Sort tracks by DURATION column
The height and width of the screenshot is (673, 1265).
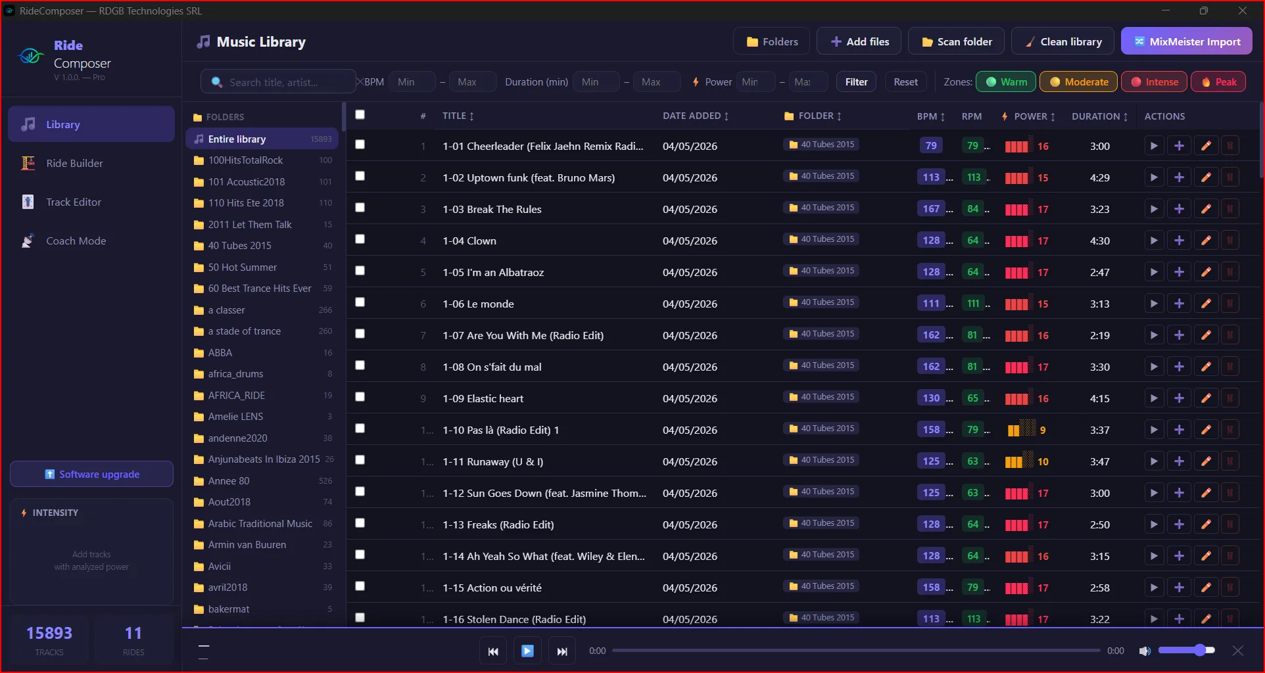[x=1100, y=116]
